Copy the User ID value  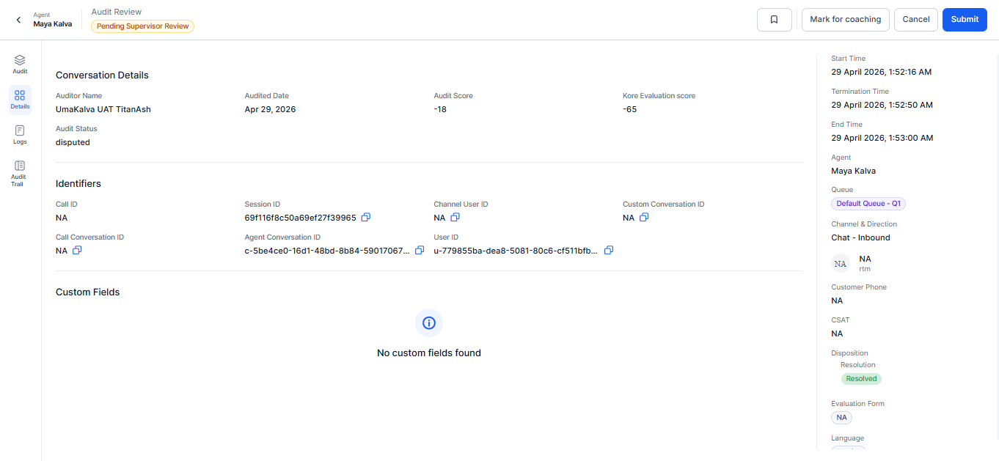point(608,250)
